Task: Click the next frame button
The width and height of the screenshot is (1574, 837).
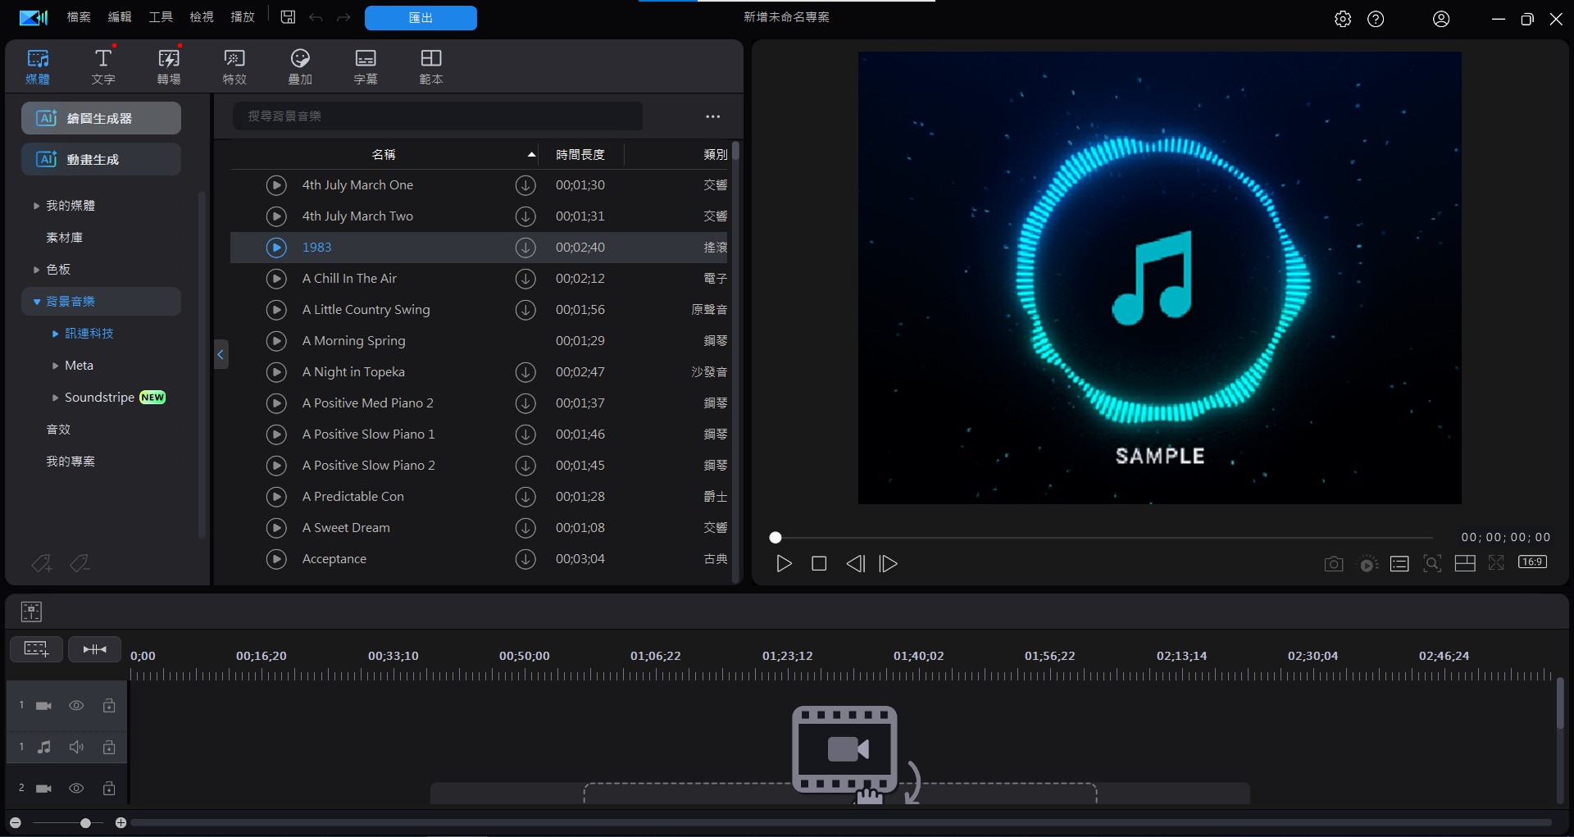Action: tap(888, 564)
